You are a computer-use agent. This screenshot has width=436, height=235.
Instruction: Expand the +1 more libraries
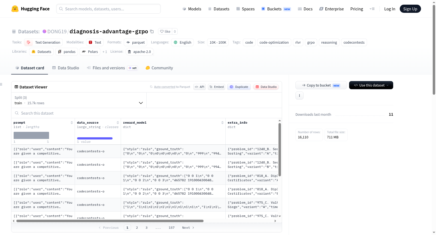click(x=105, y=52)
